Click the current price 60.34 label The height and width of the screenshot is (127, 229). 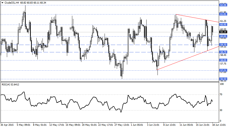tap(223, 32)
